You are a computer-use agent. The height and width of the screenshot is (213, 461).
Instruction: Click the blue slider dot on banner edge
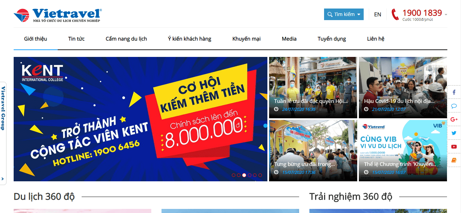click(265, 126)
